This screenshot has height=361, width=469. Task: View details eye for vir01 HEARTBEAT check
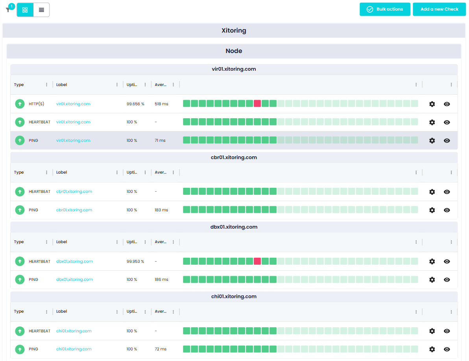(x=447, y=122)
